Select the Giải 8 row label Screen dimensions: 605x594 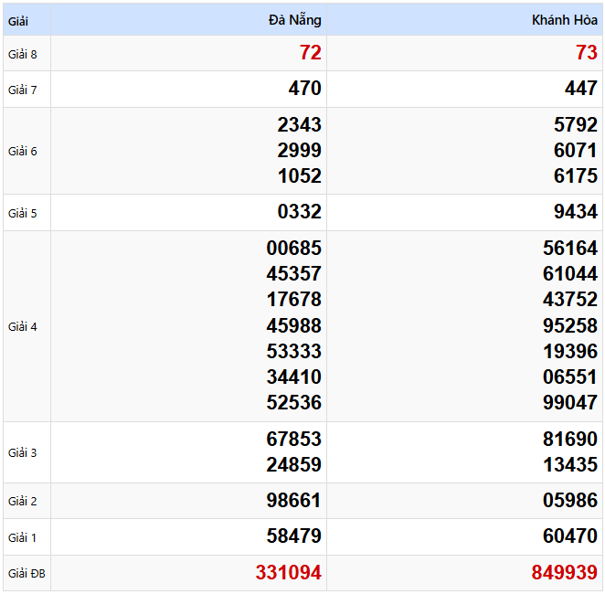23,54
